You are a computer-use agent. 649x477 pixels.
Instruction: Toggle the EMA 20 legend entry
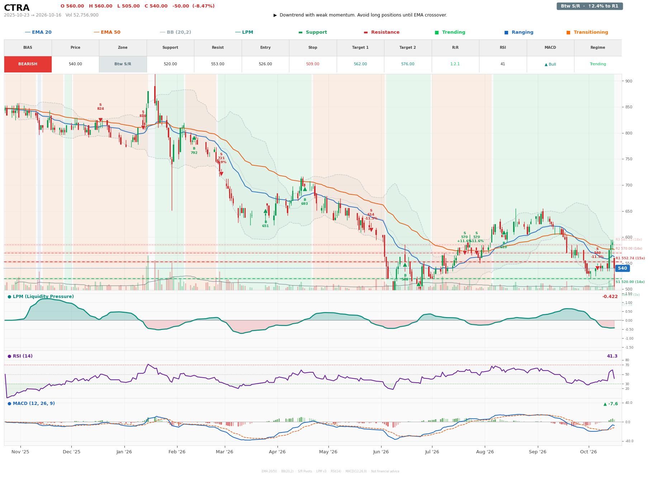click(38, 32)
